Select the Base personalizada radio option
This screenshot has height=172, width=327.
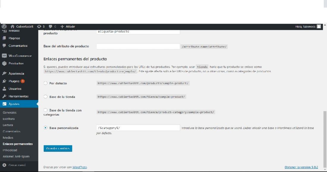click(45, 128)
